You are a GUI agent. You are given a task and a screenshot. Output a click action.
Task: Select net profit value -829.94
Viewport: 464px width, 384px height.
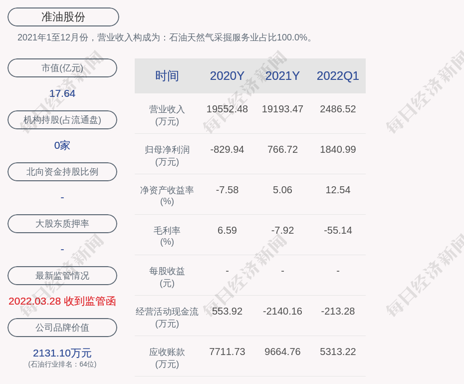[227, 149]
